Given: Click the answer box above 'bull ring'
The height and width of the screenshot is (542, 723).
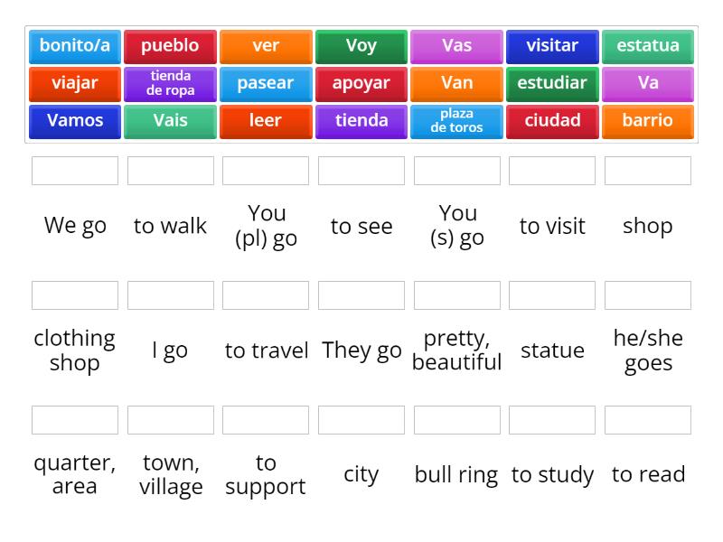Looking at the screenshot, I should point(456,419).
